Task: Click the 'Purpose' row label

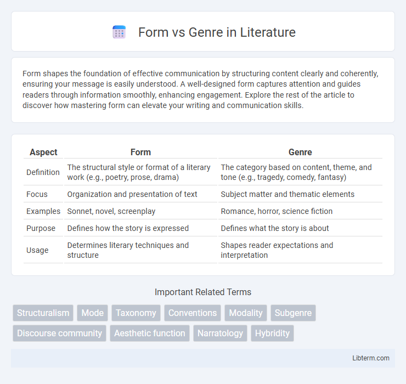Action: 41,228
